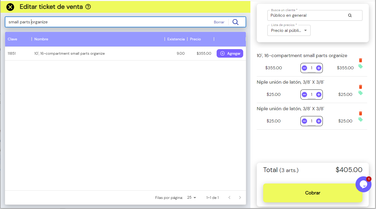
Task: Increase quantity of small parts organizer
Action: 319,68
